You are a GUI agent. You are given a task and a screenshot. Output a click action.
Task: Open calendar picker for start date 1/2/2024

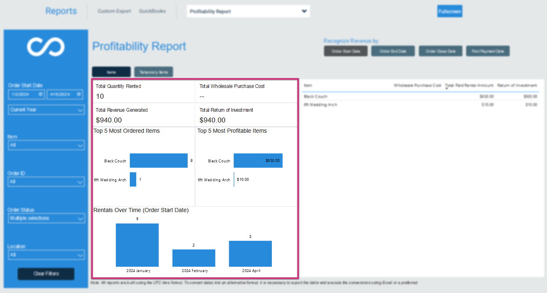click(x=40, y=95)
